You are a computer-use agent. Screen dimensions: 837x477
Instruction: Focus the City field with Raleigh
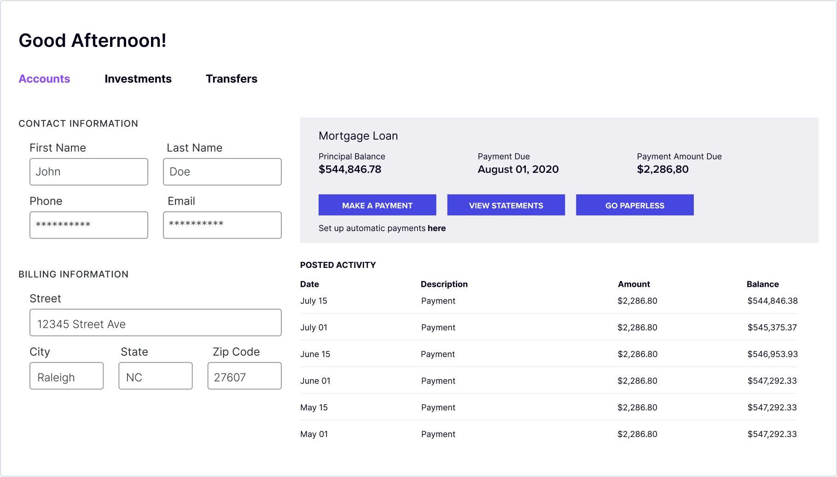67,376
